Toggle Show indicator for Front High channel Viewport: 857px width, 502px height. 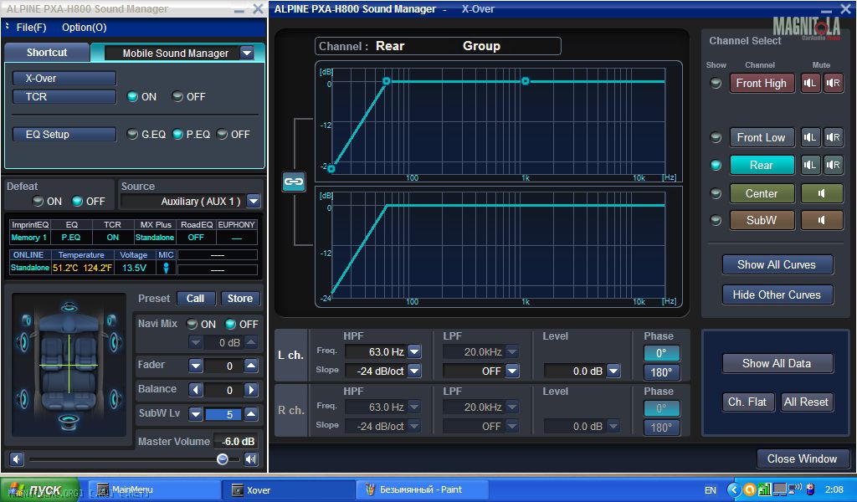716,83
